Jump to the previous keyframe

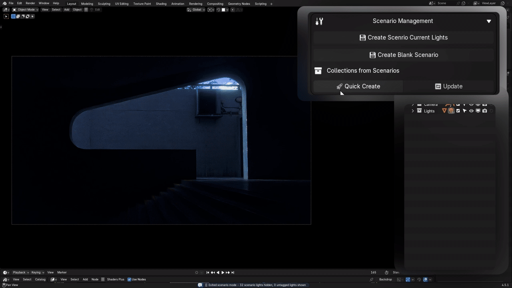pyautogui.click(x=213, y=272)
